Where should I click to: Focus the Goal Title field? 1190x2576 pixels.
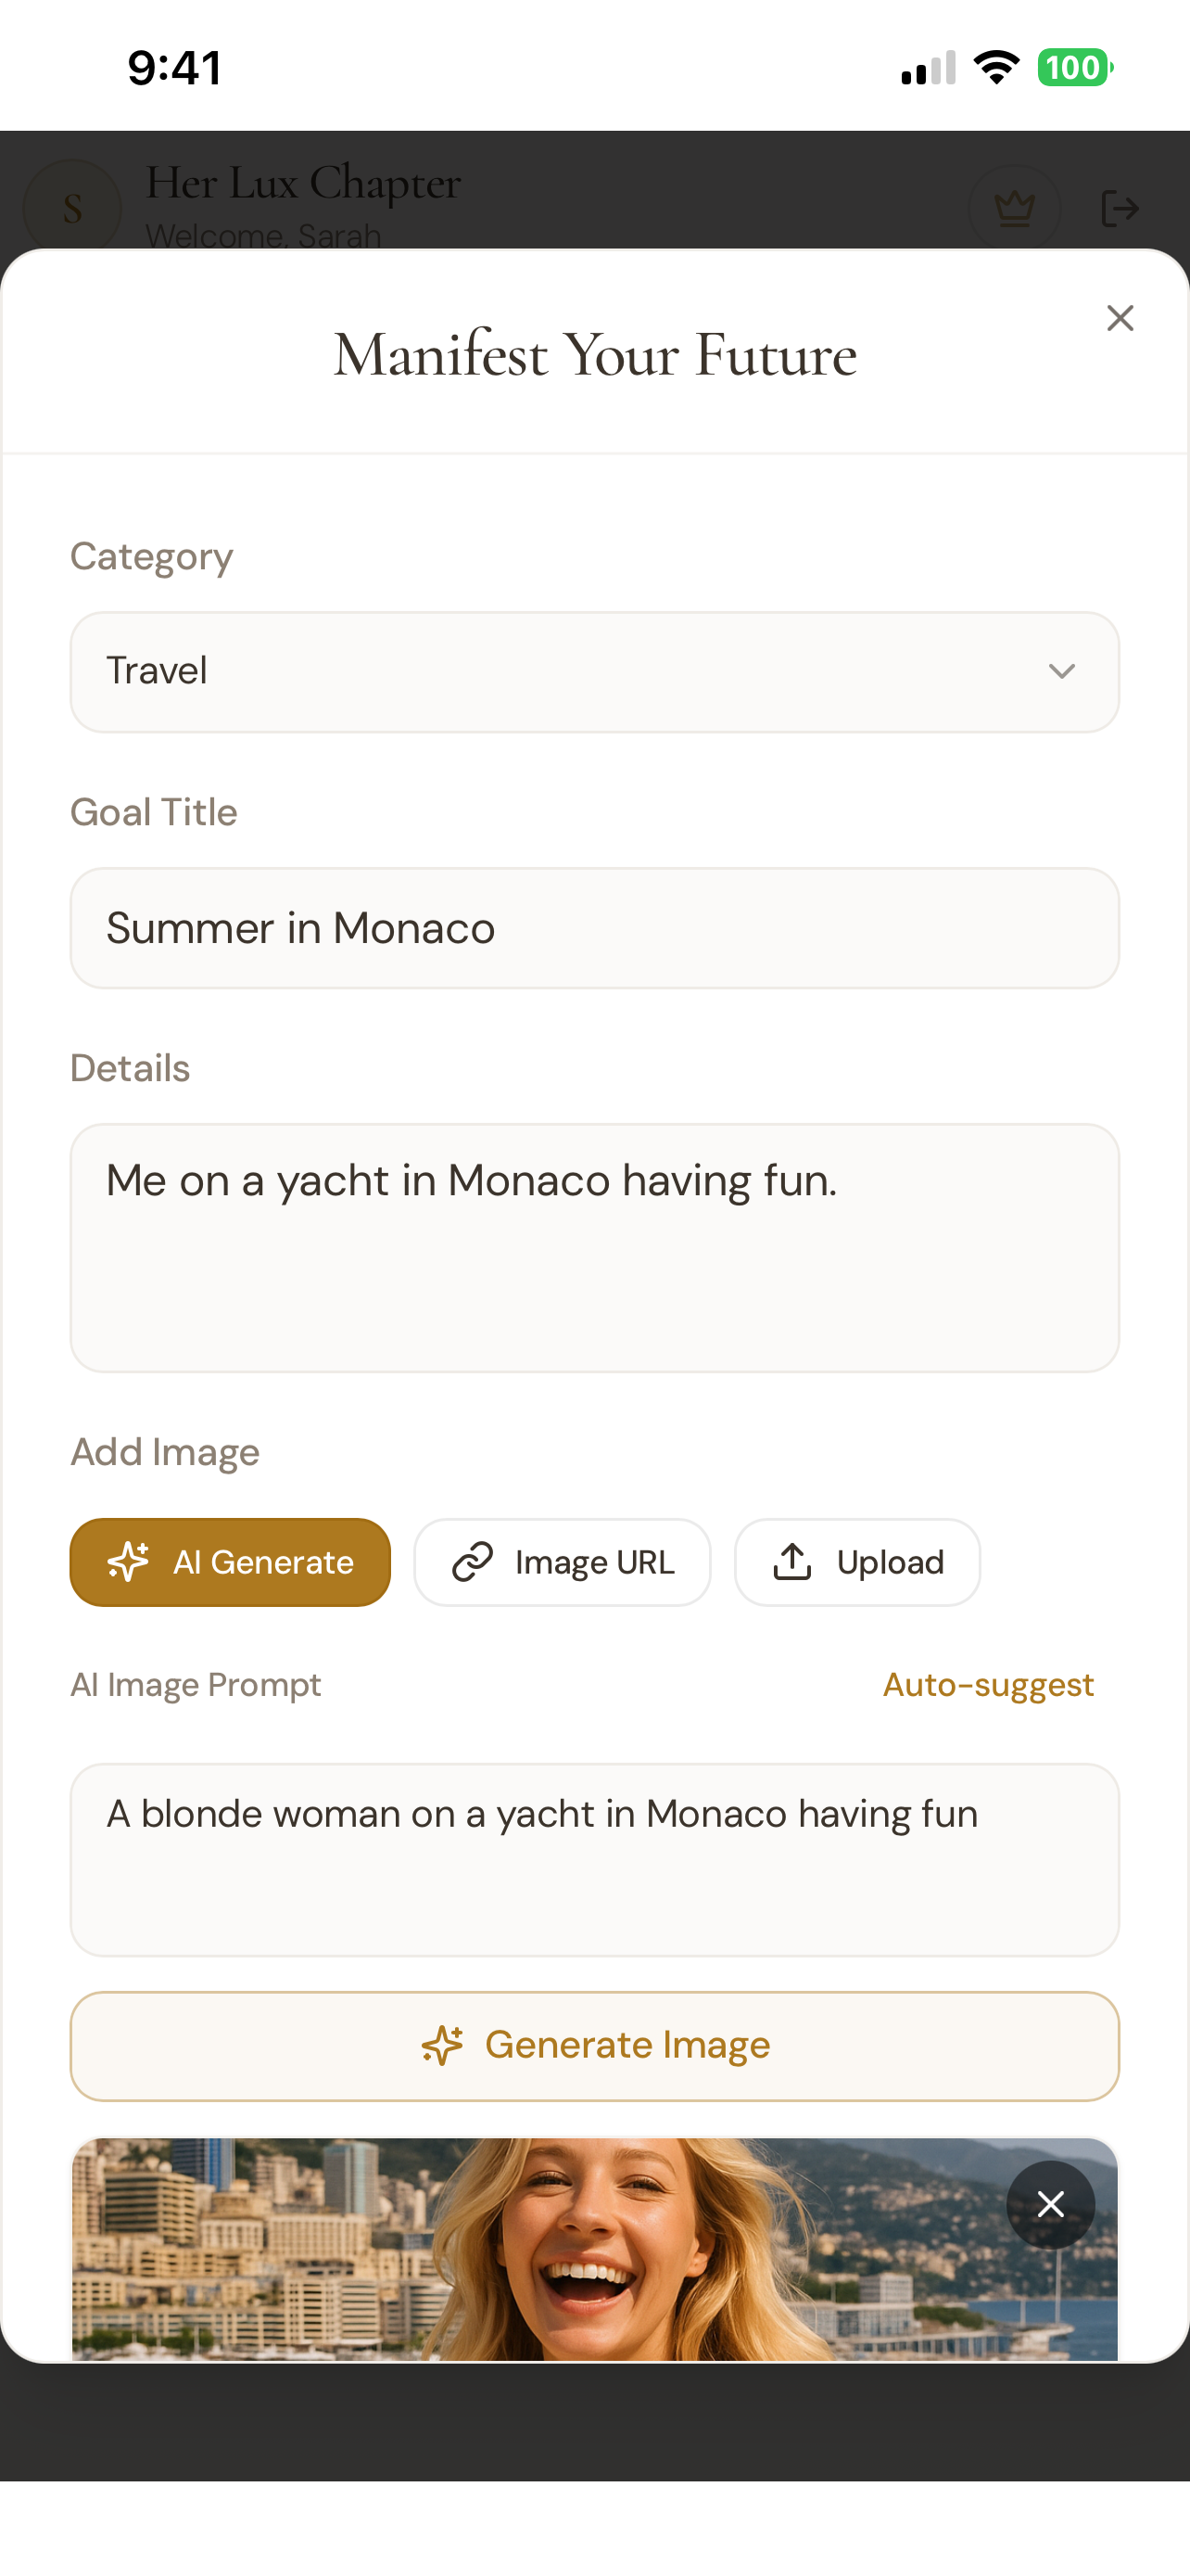[x=594, y=928]
